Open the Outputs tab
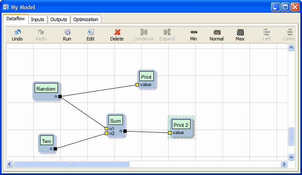 pyautogui.click(x=58, y=19)
